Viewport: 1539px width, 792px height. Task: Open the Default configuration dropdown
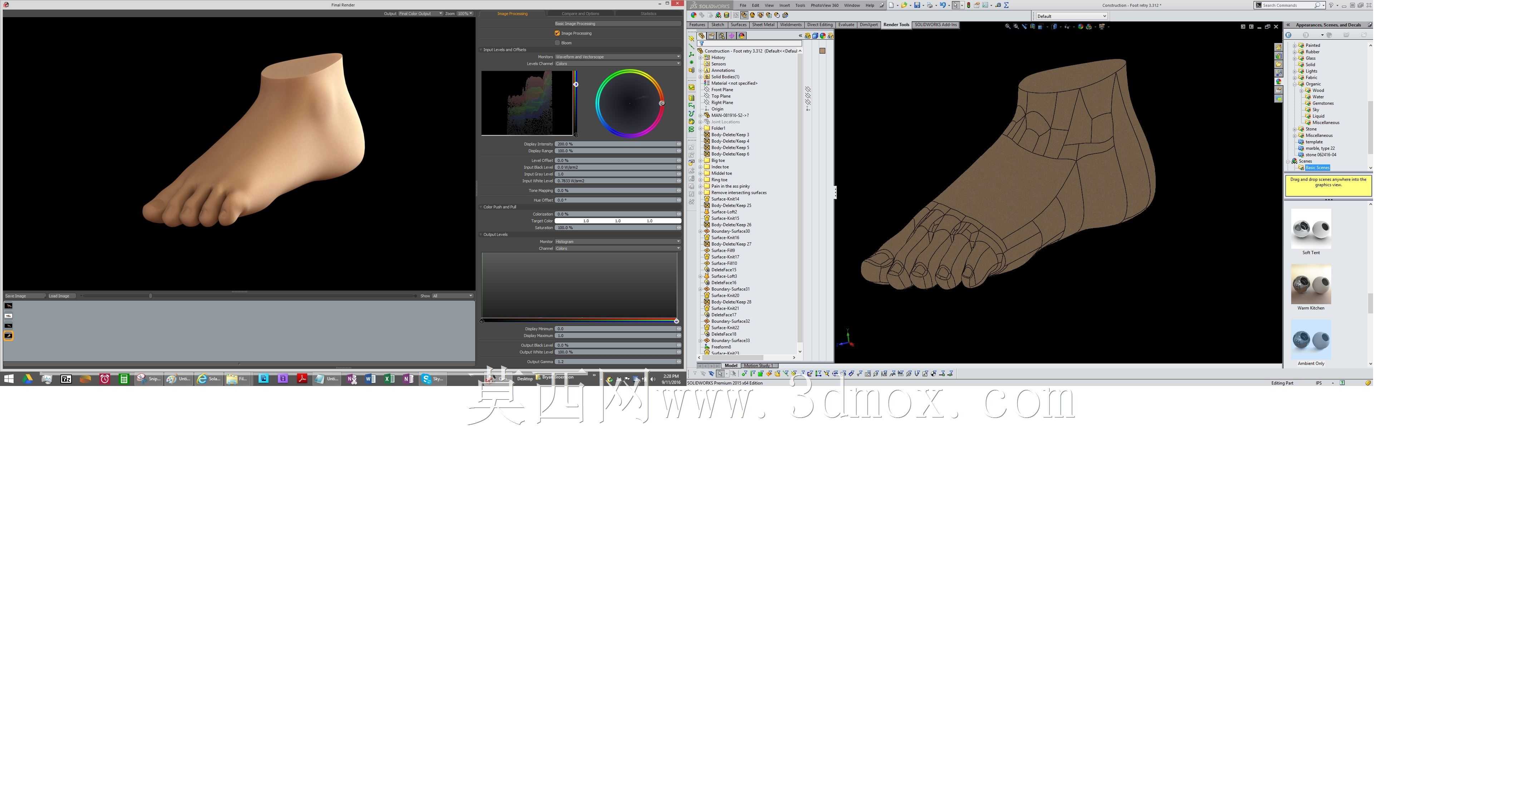coord(1071,16)
